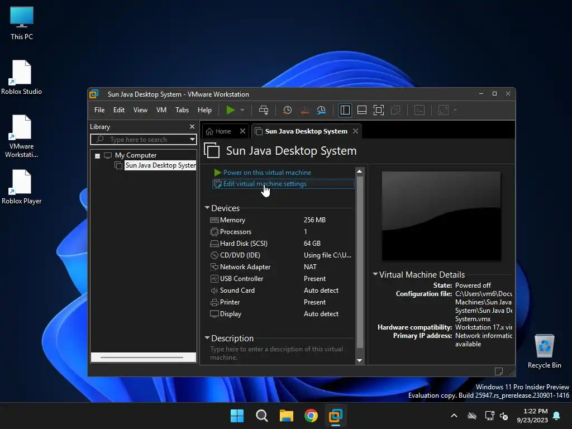Click Edit virtual machine settings link

click(x=265, y=184)
